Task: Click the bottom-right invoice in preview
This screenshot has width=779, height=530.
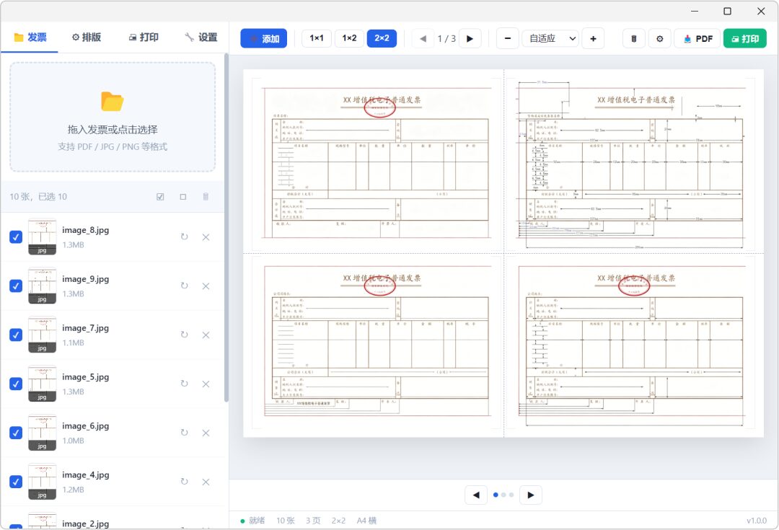Action: (631, 343)
